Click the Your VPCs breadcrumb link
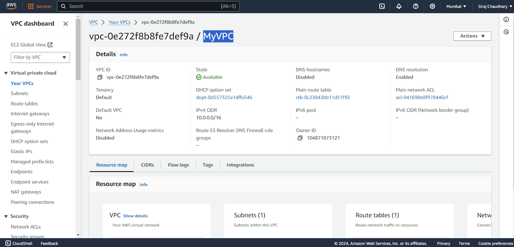The width and height of the screenshot is (514, 247). click(120, 22)
